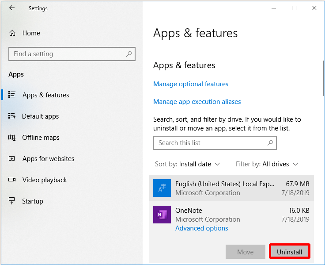Open OneNote Advanced options
325x265 pixels.
(201, 228)
